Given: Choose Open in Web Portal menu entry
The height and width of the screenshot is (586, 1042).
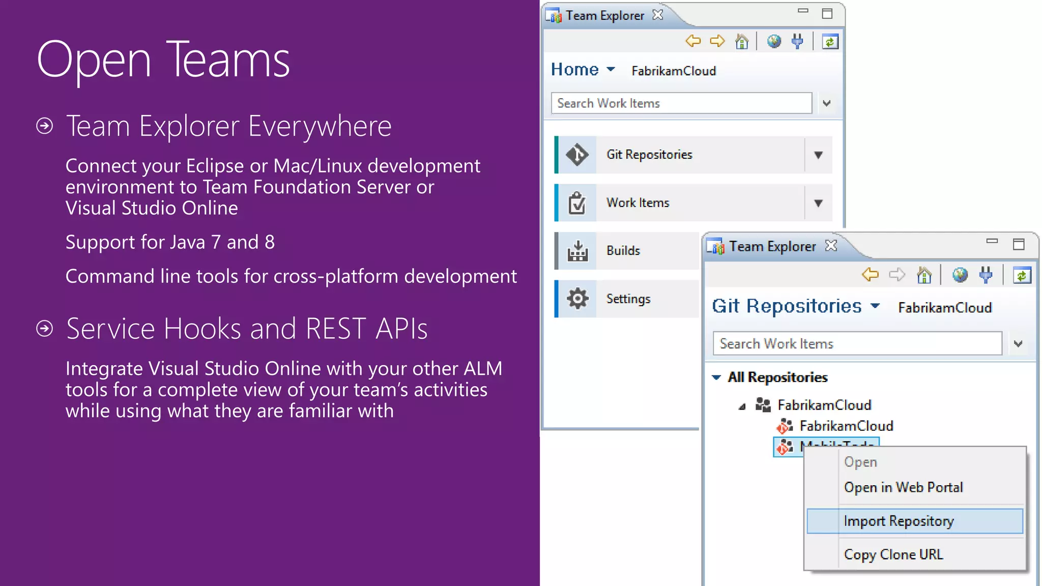Looking at the screenshot, I should click(x=904, y=487).
